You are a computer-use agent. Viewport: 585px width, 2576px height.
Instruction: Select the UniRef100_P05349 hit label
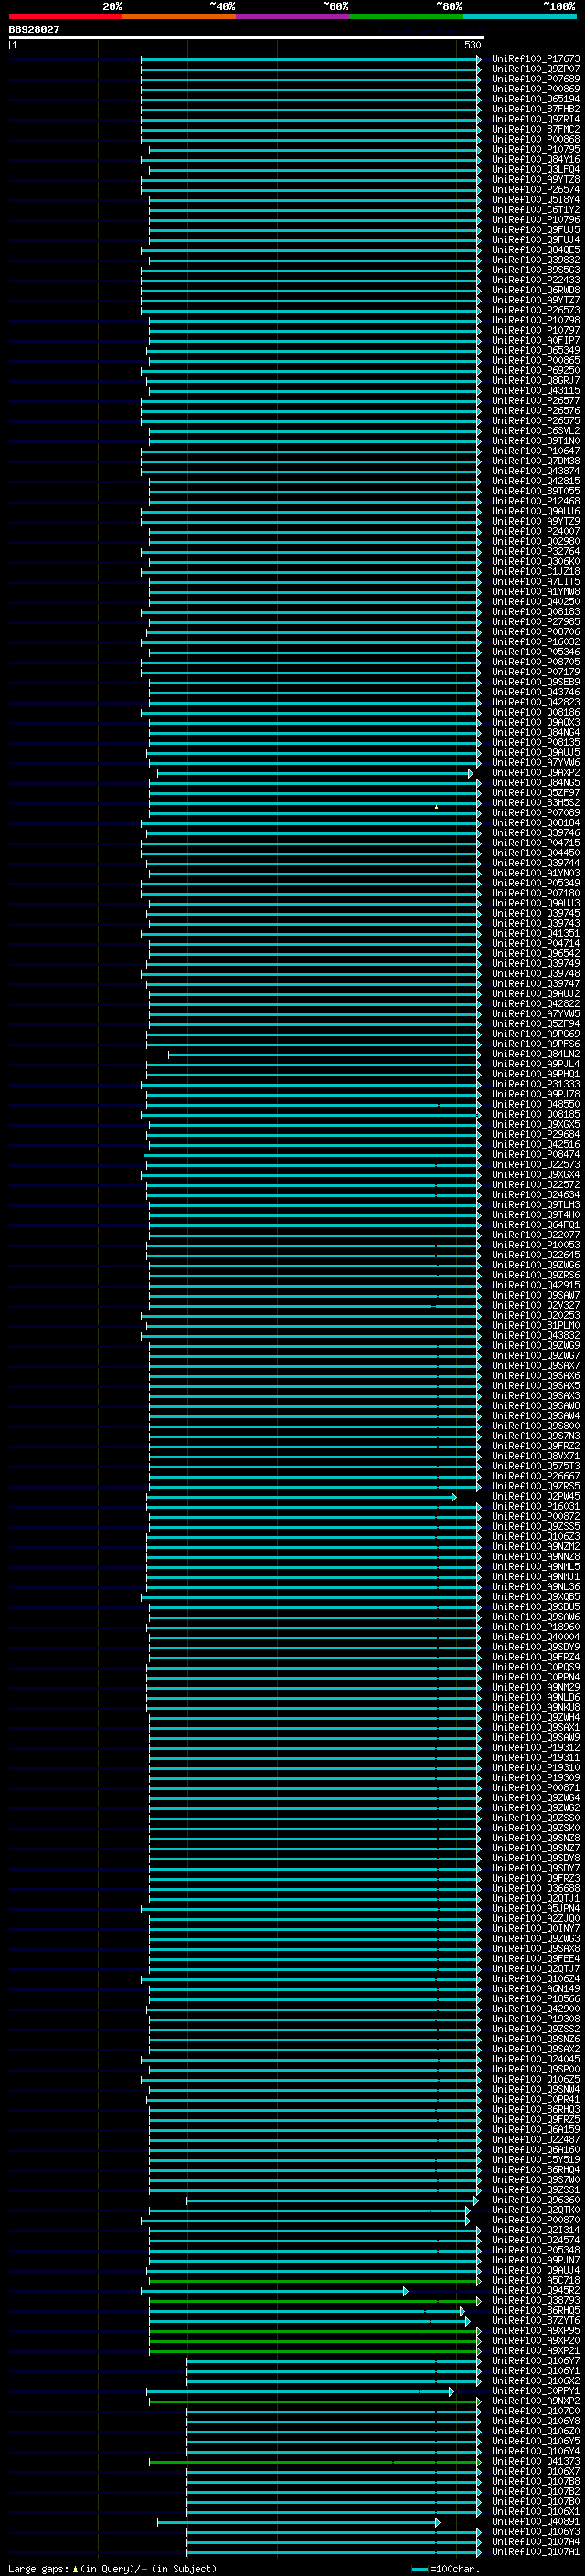point(536,883)
